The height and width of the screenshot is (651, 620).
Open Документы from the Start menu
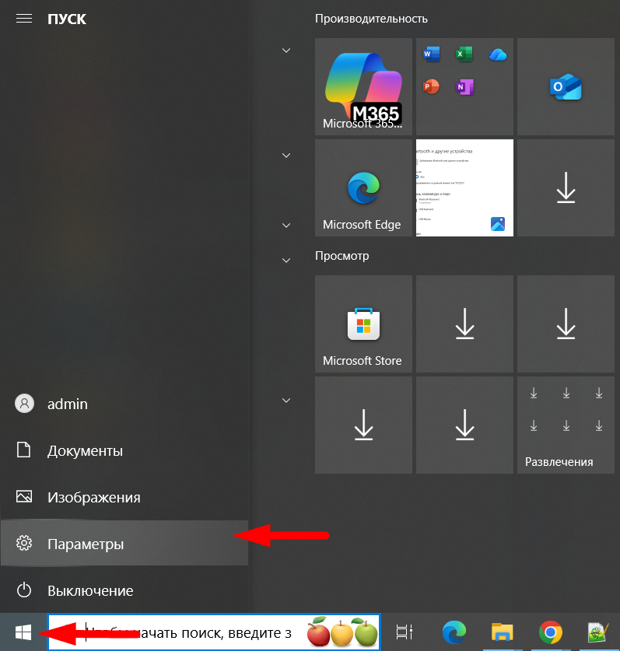[x=84, y=450]
